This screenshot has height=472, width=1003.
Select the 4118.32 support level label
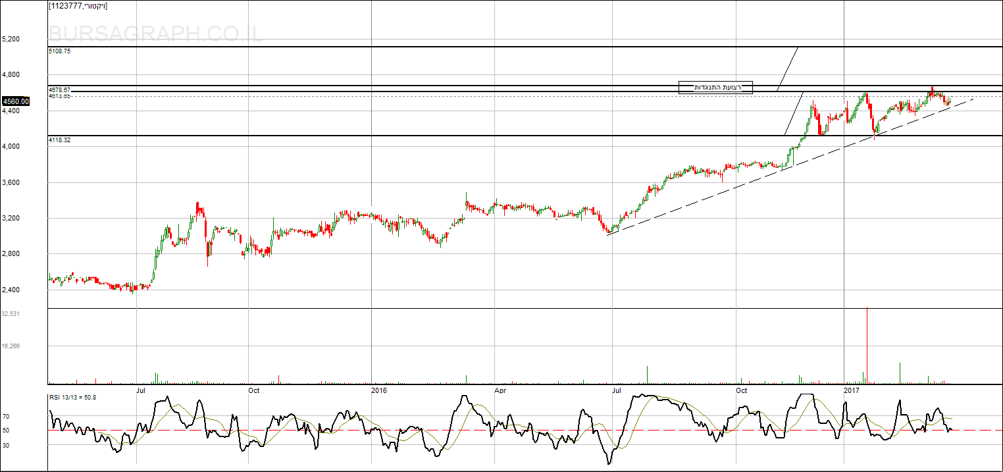[x=60, y=140]
